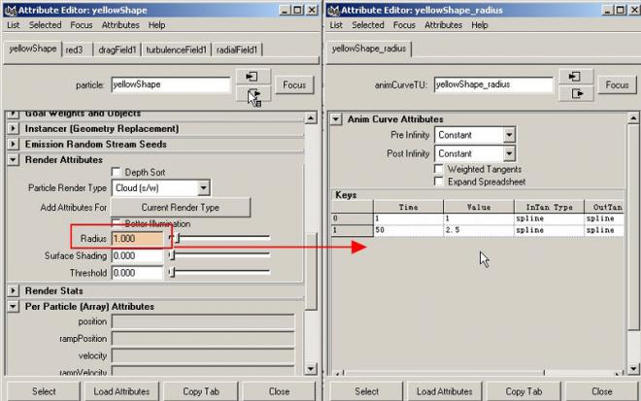Open the Attributes menu in yellowShape editor
Viewport: 641px width, 401px height.
(120, 25)
